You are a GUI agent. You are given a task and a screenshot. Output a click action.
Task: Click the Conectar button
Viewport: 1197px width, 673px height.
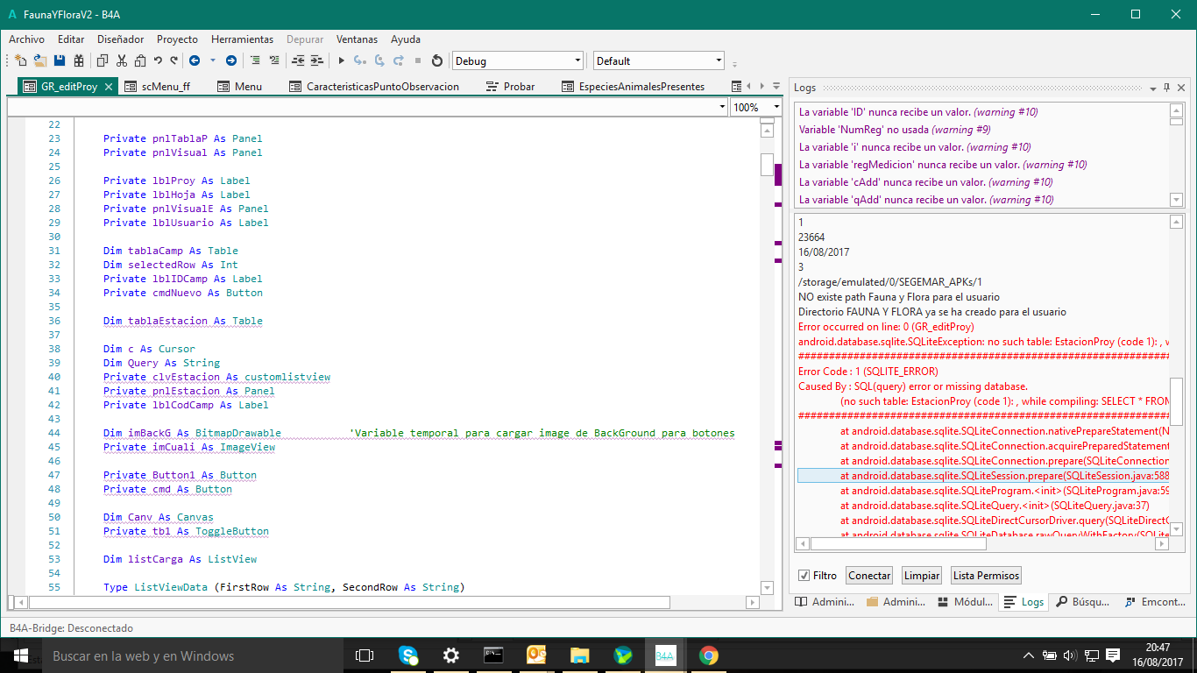coord(869,576)
